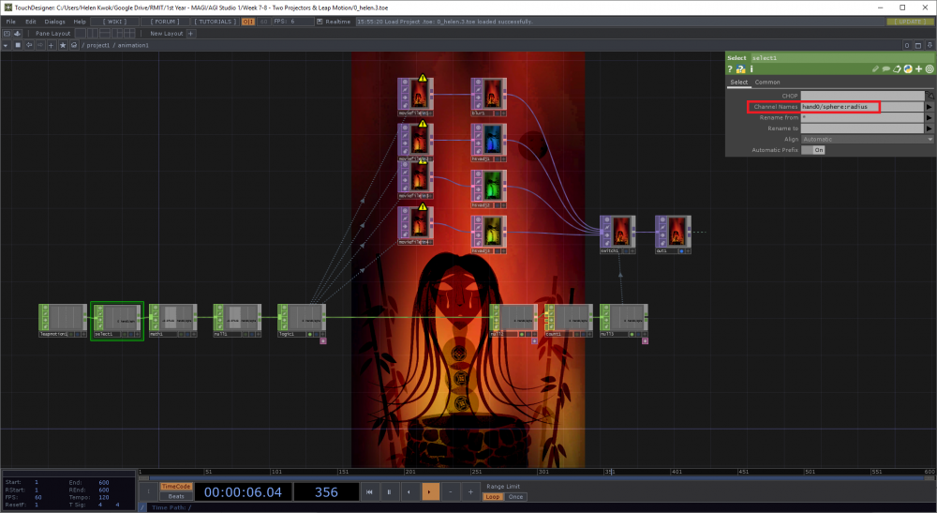Open the Python language icon in parameters
The width and height of the screenshot is (937, 513).
pyautogui.click(x=908, y=69)
